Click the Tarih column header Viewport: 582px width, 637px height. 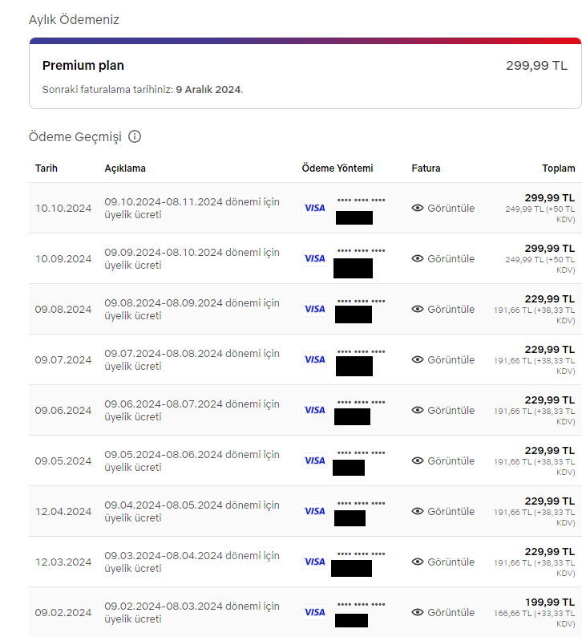[46, 168]
